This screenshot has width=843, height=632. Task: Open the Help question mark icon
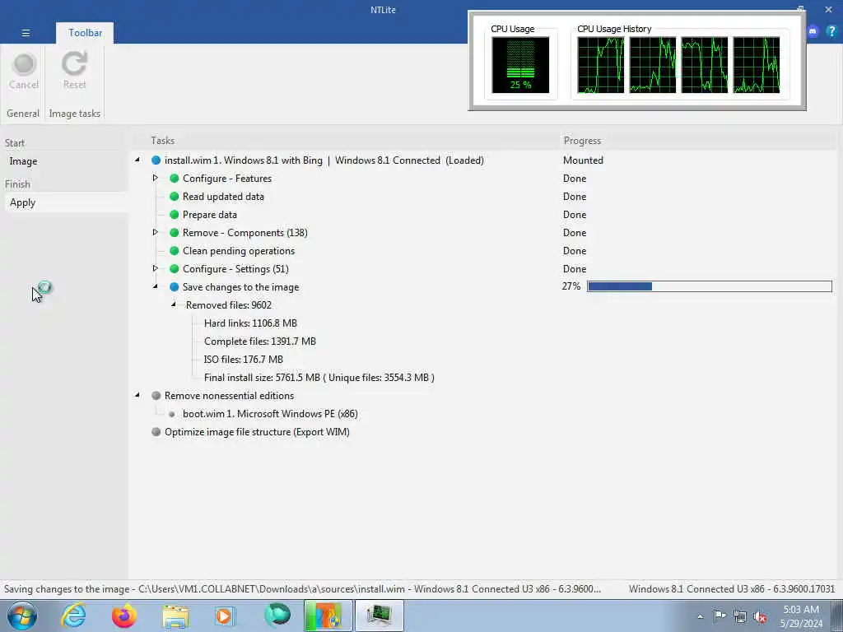tap(831, 32)
